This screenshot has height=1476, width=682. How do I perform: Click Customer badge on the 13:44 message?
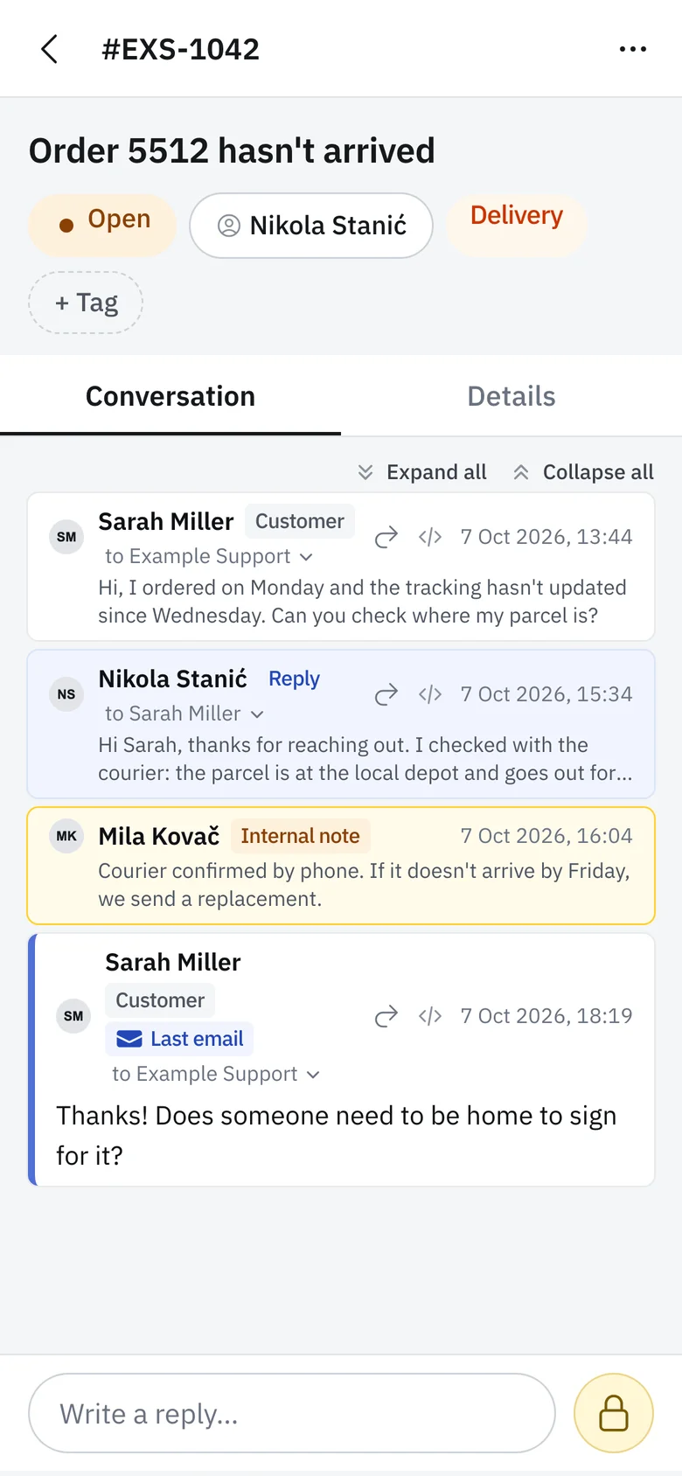click(x=300, y=521)
